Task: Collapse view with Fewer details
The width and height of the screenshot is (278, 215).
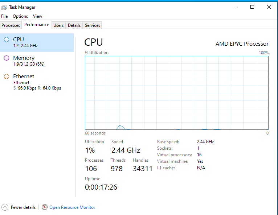Action: click(x=23, y=207)
